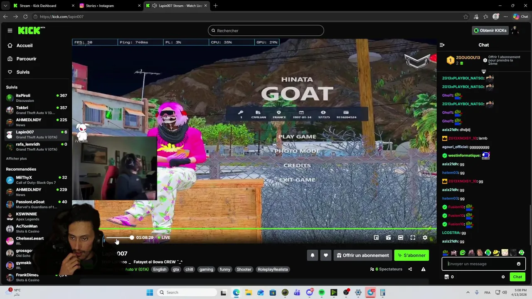View the 6 Spectateurs viewer count

point(386,269)
